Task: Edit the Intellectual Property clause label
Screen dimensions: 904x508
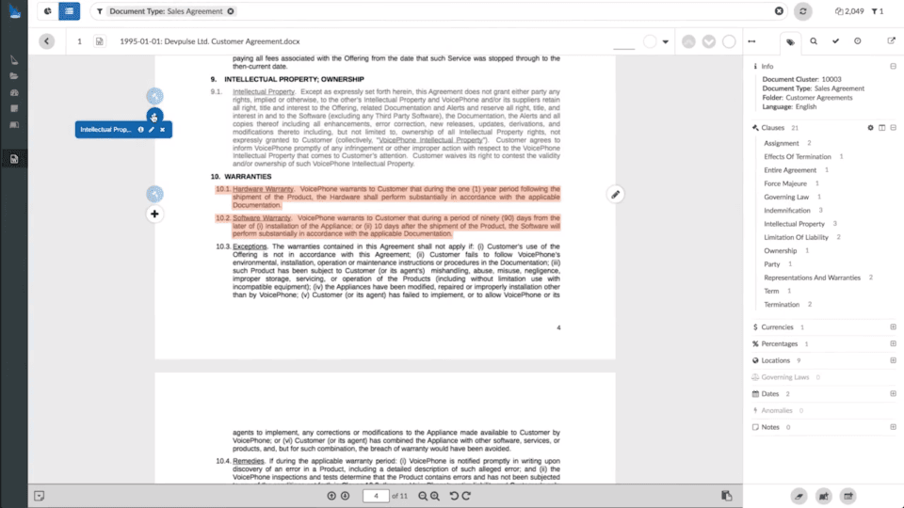Action: click(x=152, y=130)
